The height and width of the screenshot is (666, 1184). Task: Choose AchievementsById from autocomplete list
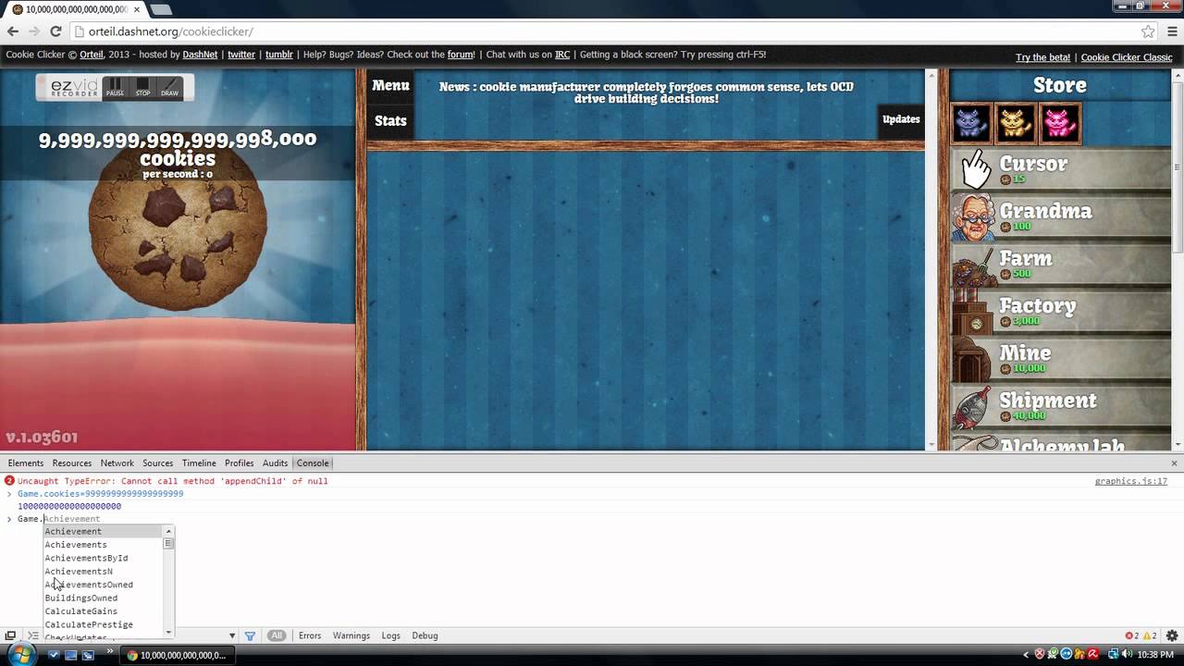[x=104, y=558]
